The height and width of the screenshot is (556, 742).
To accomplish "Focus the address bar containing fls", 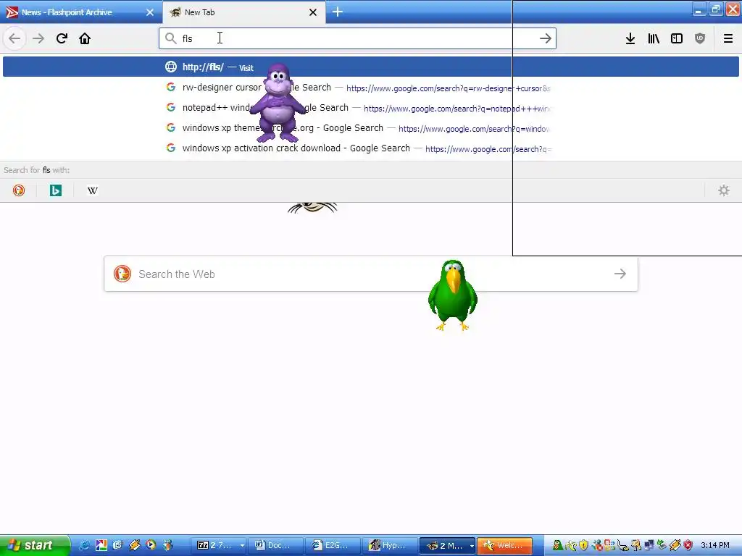I will point(357,38).
